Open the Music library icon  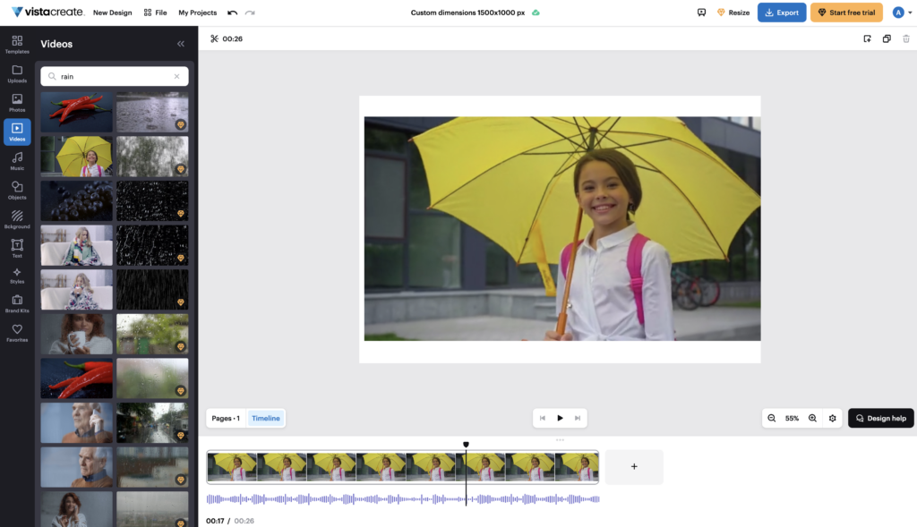click(x=17, y=161)
